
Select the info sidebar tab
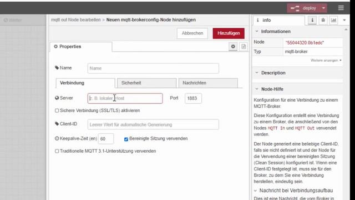tap(278, 20)
